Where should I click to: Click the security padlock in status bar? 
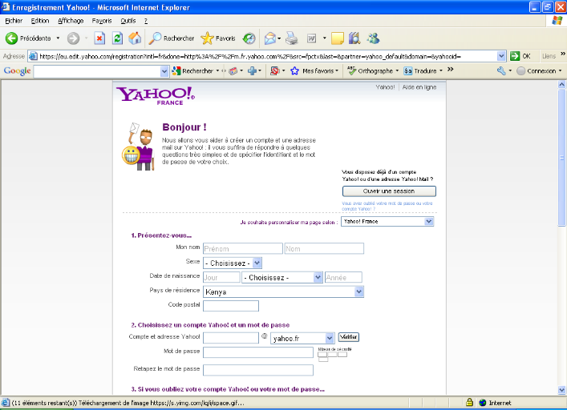[x=469, y=402]
